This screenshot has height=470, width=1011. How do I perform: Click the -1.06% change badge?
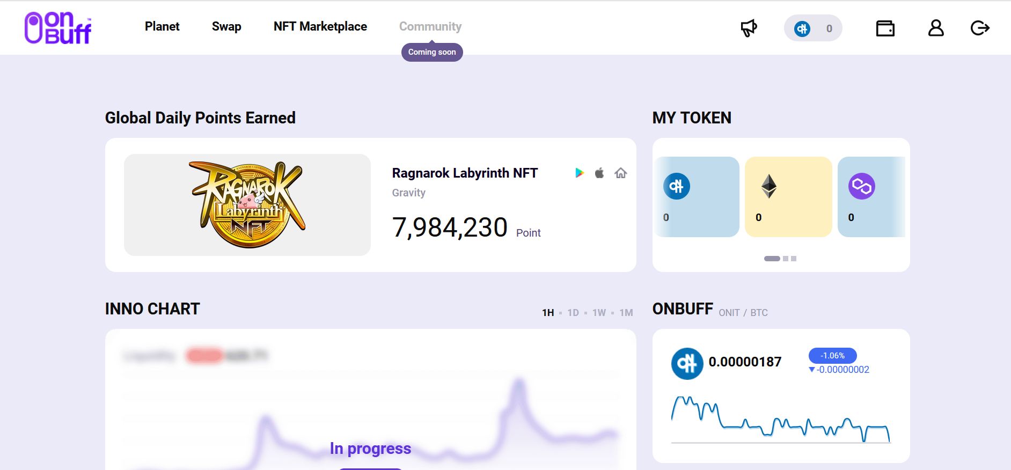tap(832, 356)
